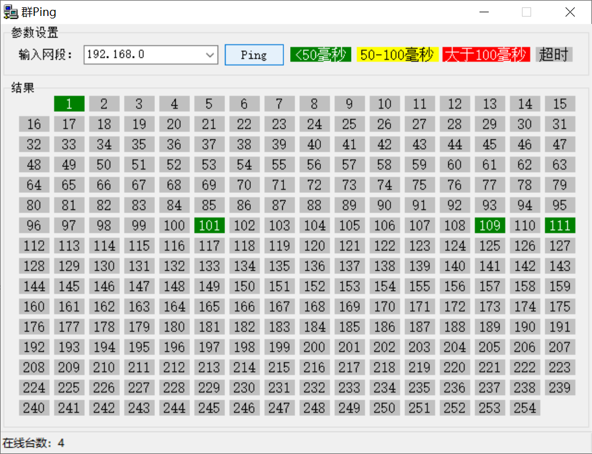This screenshot has height=454, width=592.
Task: Click host cell 239
Action: 560,388
